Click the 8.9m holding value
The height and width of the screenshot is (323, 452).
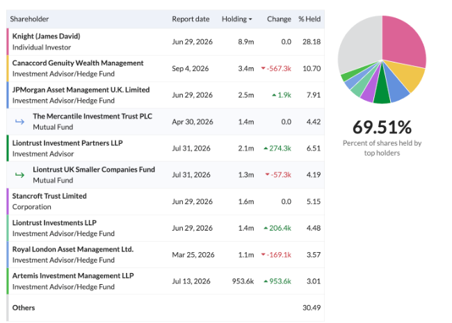click(246, 42)
